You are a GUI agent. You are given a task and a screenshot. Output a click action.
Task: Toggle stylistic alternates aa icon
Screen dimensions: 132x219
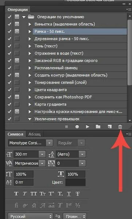click(x=51, y=205)
